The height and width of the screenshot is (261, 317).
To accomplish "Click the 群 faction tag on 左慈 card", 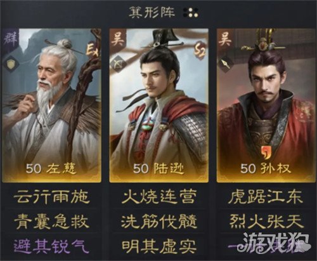I will (10, 39).
